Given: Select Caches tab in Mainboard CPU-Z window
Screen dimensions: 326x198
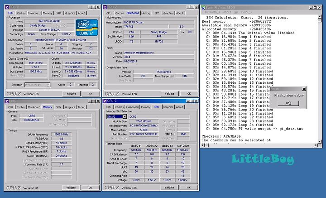Looking at the screenshot, I should 120,13.
